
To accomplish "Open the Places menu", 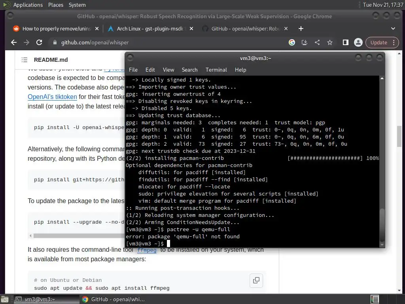I will click(x=55, y=5).
